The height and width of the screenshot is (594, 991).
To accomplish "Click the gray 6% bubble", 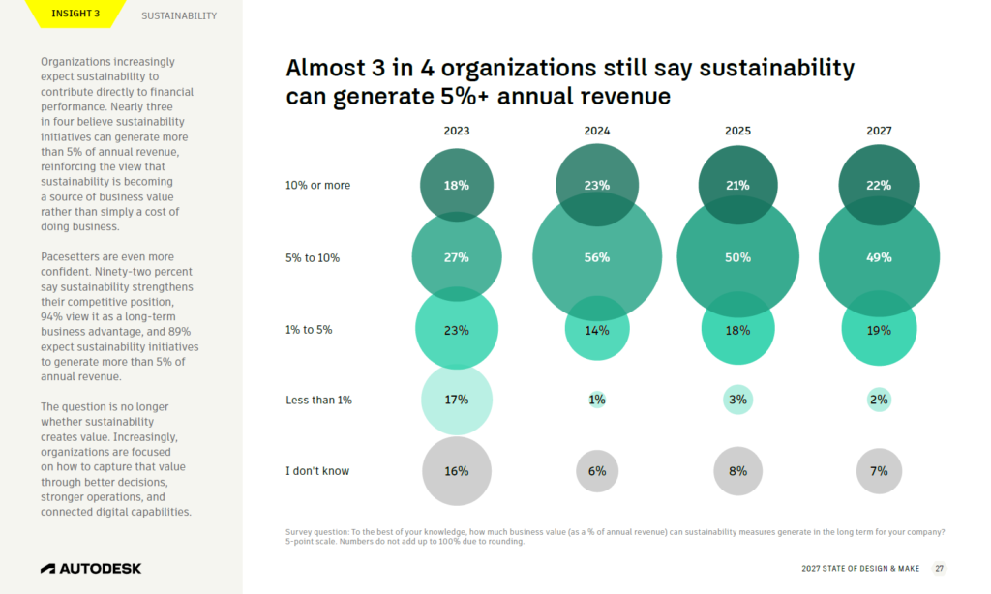I will click(x=596, y=471).
